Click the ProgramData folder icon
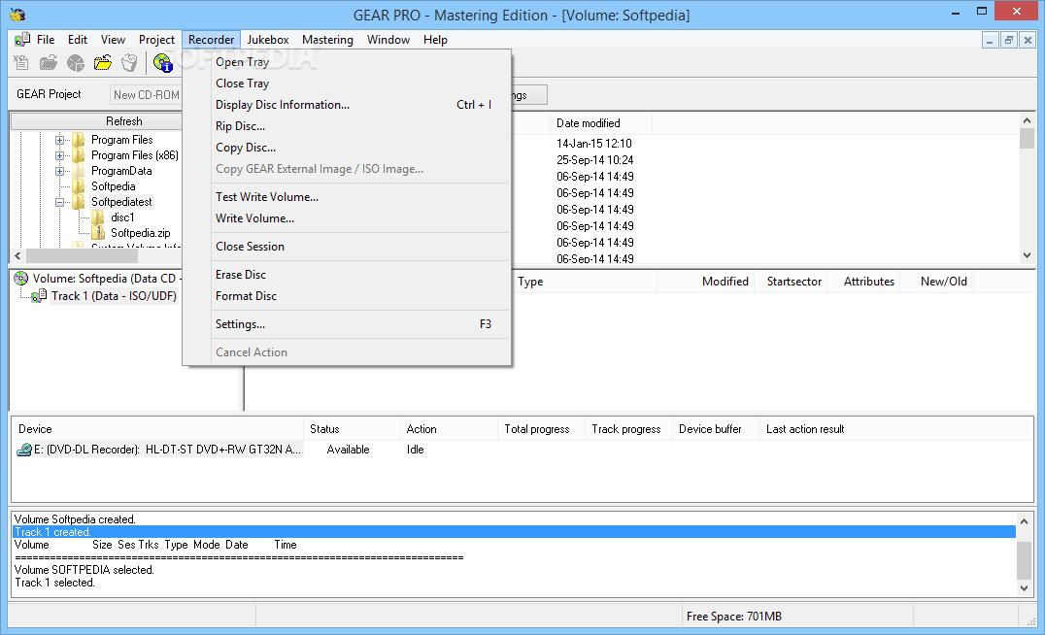The width and height of the screenshot is (1045, 635). click(79, 171)
